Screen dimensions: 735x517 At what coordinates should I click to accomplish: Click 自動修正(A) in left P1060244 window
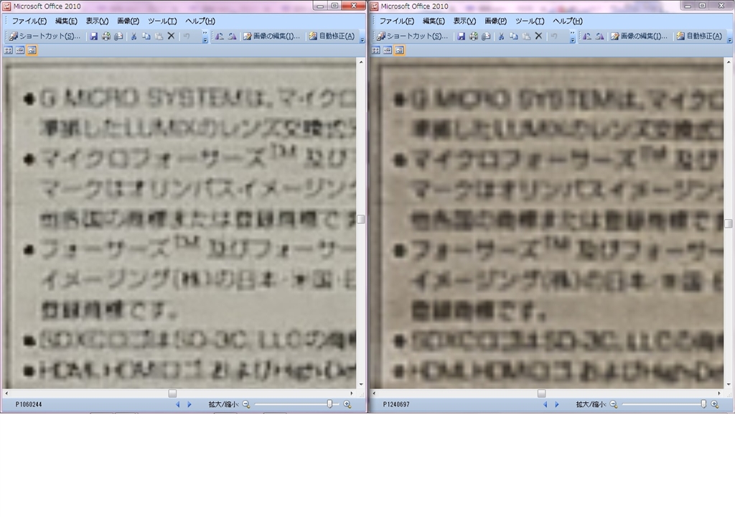pos(332,36)
